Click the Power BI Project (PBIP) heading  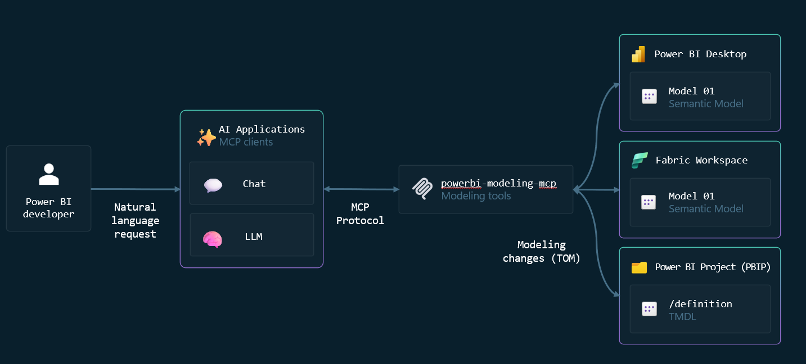tap(713, 267)
